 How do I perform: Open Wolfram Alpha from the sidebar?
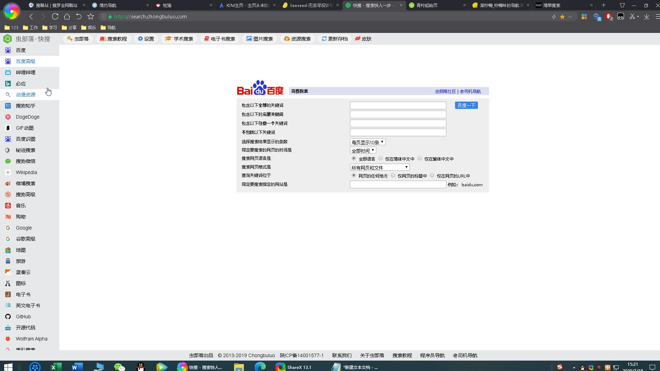31,339
